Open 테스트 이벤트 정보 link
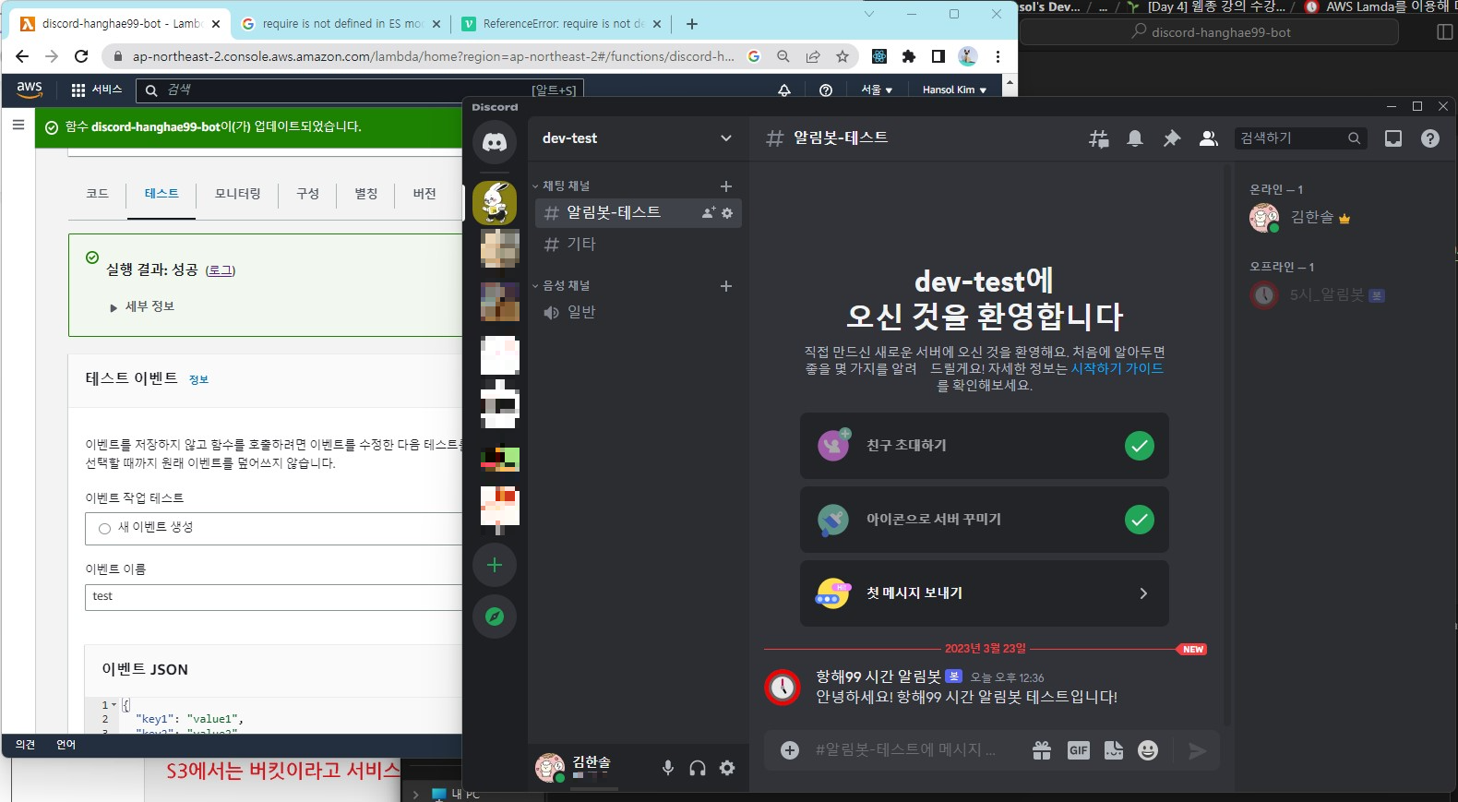Viewport: 1458px width, 802px height. pos(198,380)
